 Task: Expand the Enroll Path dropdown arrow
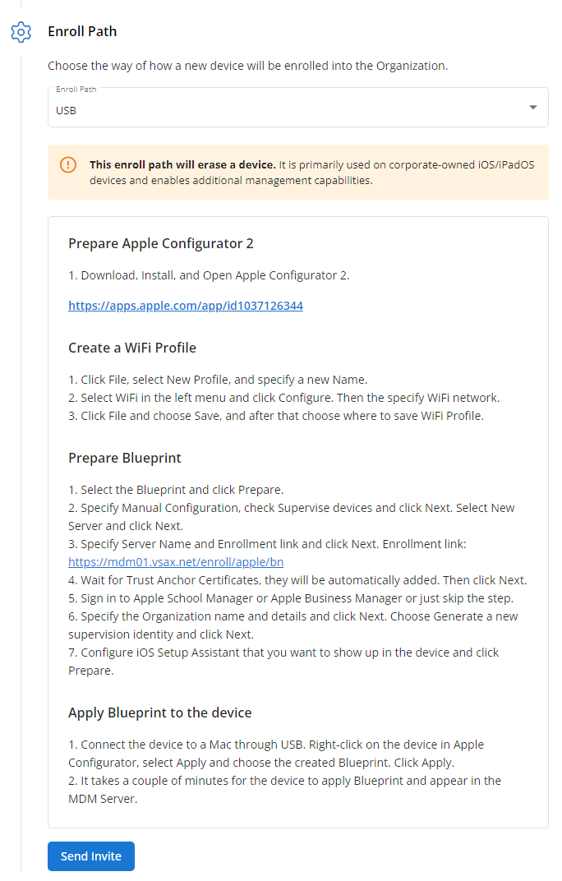click(532, 108)
